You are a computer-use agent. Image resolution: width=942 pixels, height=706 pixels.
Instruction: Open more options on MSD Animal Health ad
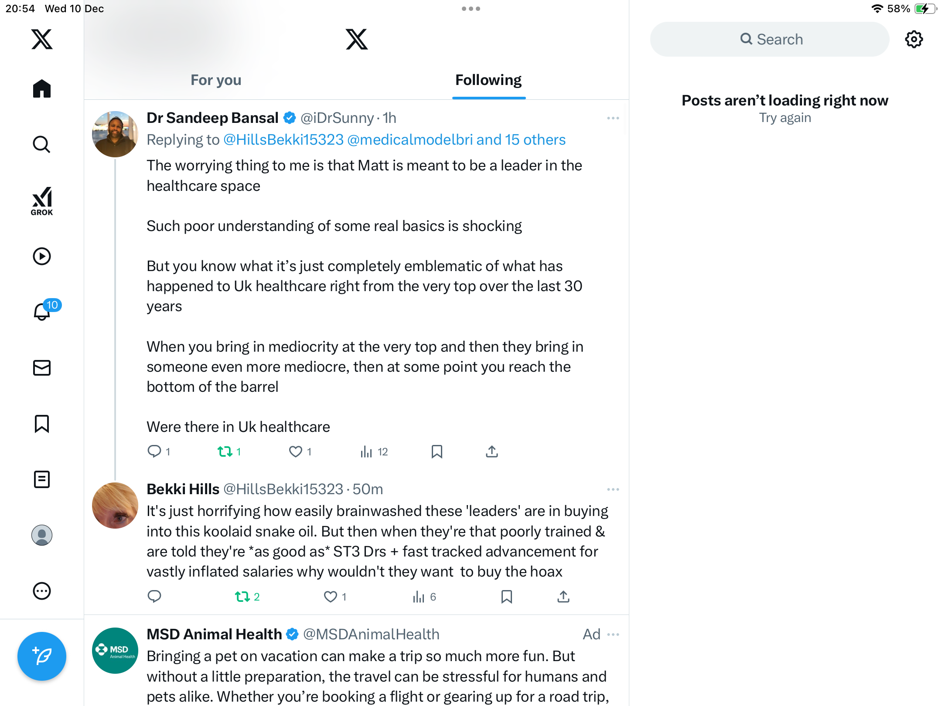point(613,635)
